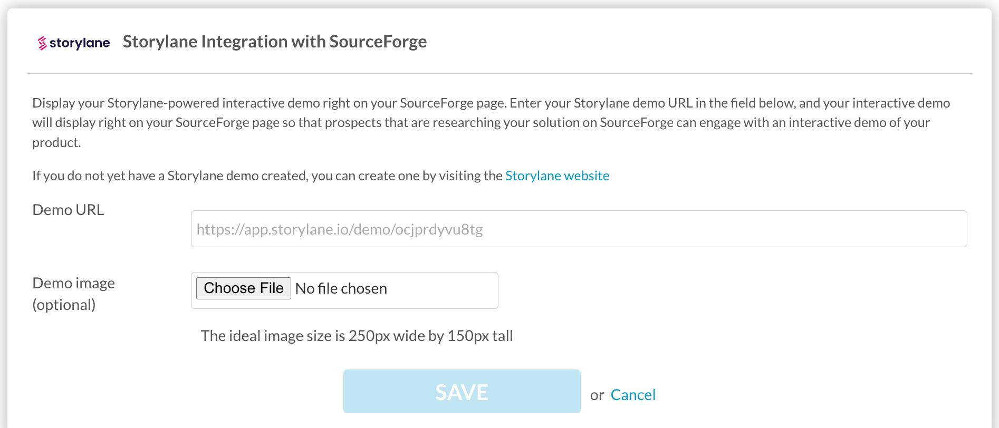999x428 pixels.
Task: Click the Demo URL label
Action: 68,210
